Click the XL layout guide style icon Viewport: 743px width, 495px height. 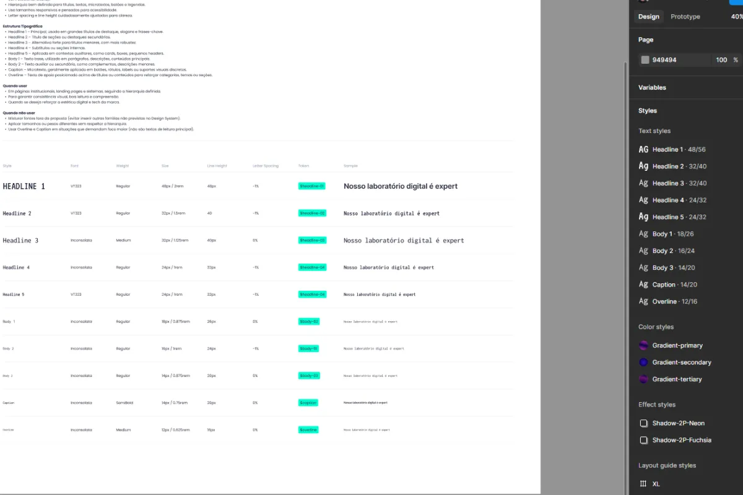click(643, 483)
